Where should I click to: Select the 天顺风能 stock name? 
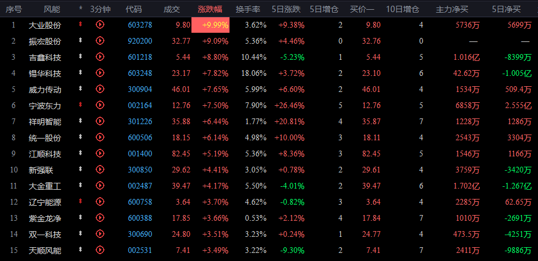pos(45,250)
